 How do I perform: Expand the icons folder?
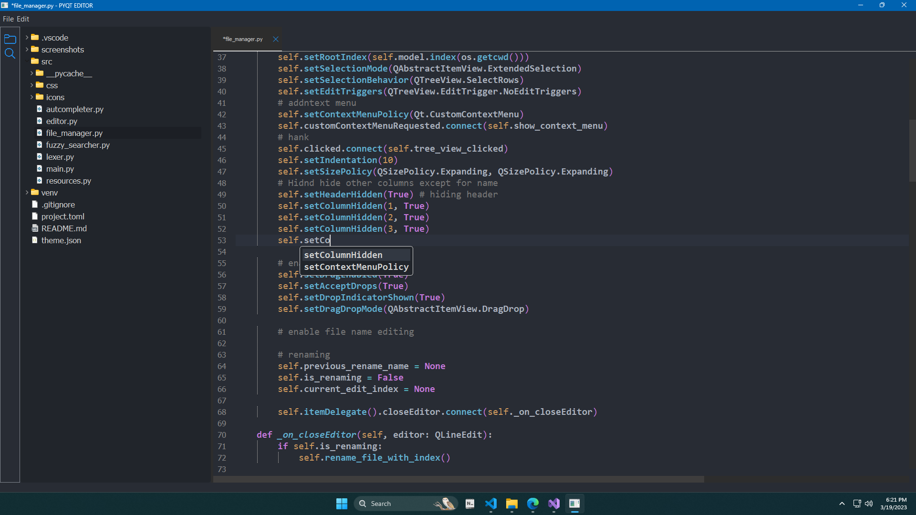[32, 97]
